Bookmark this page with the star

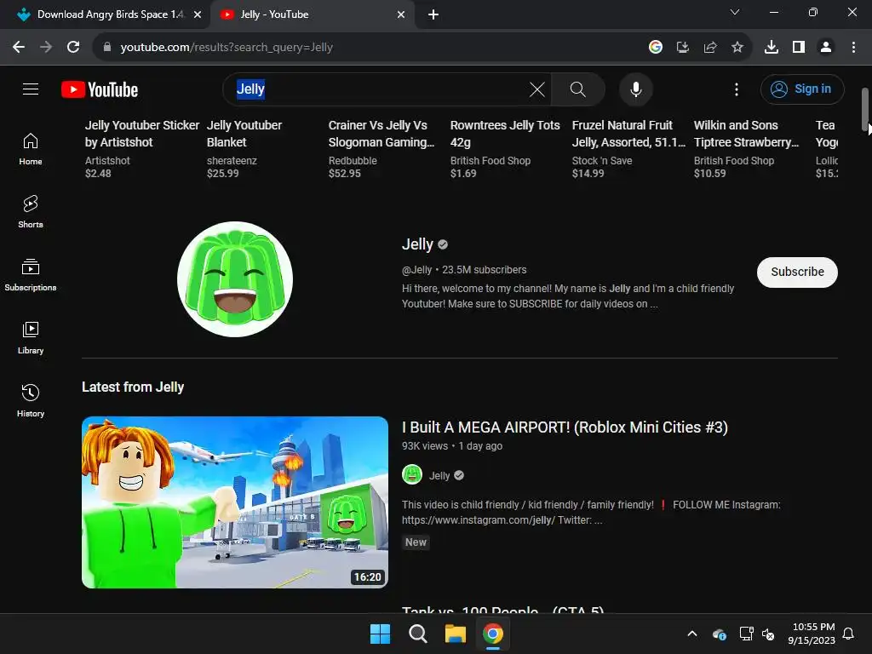coord(737,48)
